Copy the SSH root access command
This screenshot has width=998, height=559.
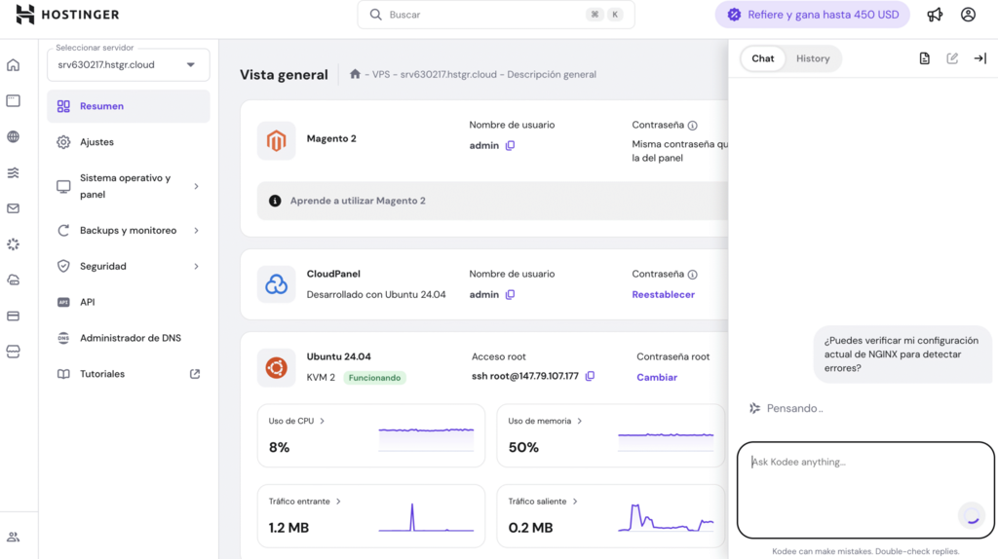(x=590, y=376)
